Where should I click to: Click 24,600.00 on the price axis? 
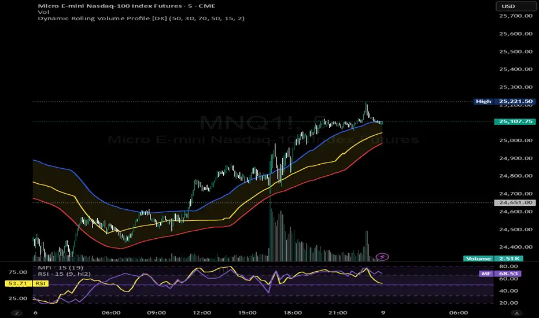pyautogui.click(x=516, y=212)
